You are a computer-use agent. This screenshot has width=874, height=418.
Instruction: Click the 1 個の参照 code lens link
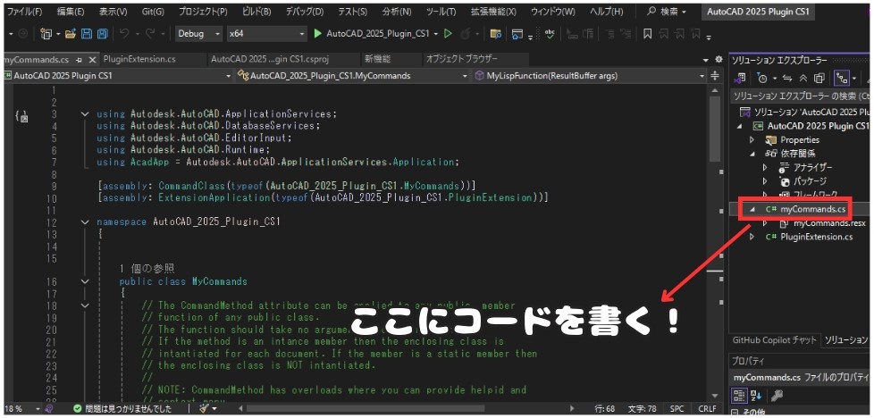click(x=147, y=269)
